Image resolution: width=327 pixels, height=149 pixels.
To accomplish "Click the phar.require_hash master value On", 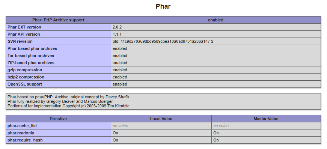I will 216,140.
